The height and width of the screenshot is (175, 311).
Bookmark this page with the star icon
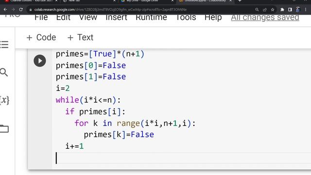coord(273,10)
